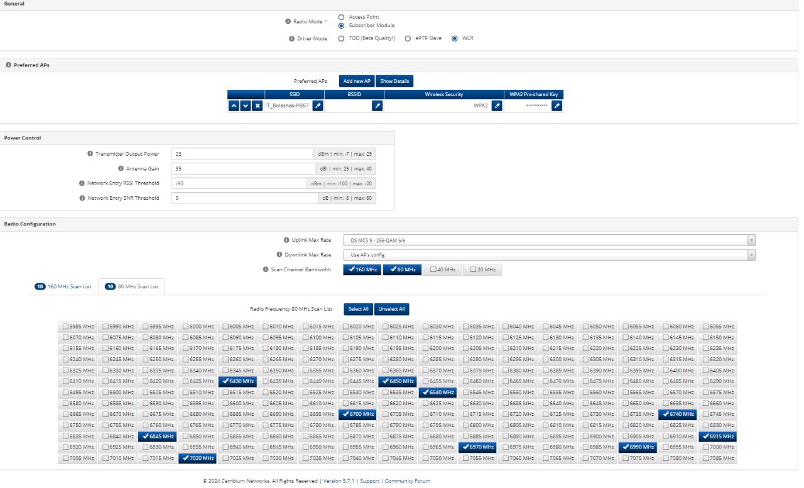Edit the WPA2 Pre-shared Key pencil icon

point(557,106)
